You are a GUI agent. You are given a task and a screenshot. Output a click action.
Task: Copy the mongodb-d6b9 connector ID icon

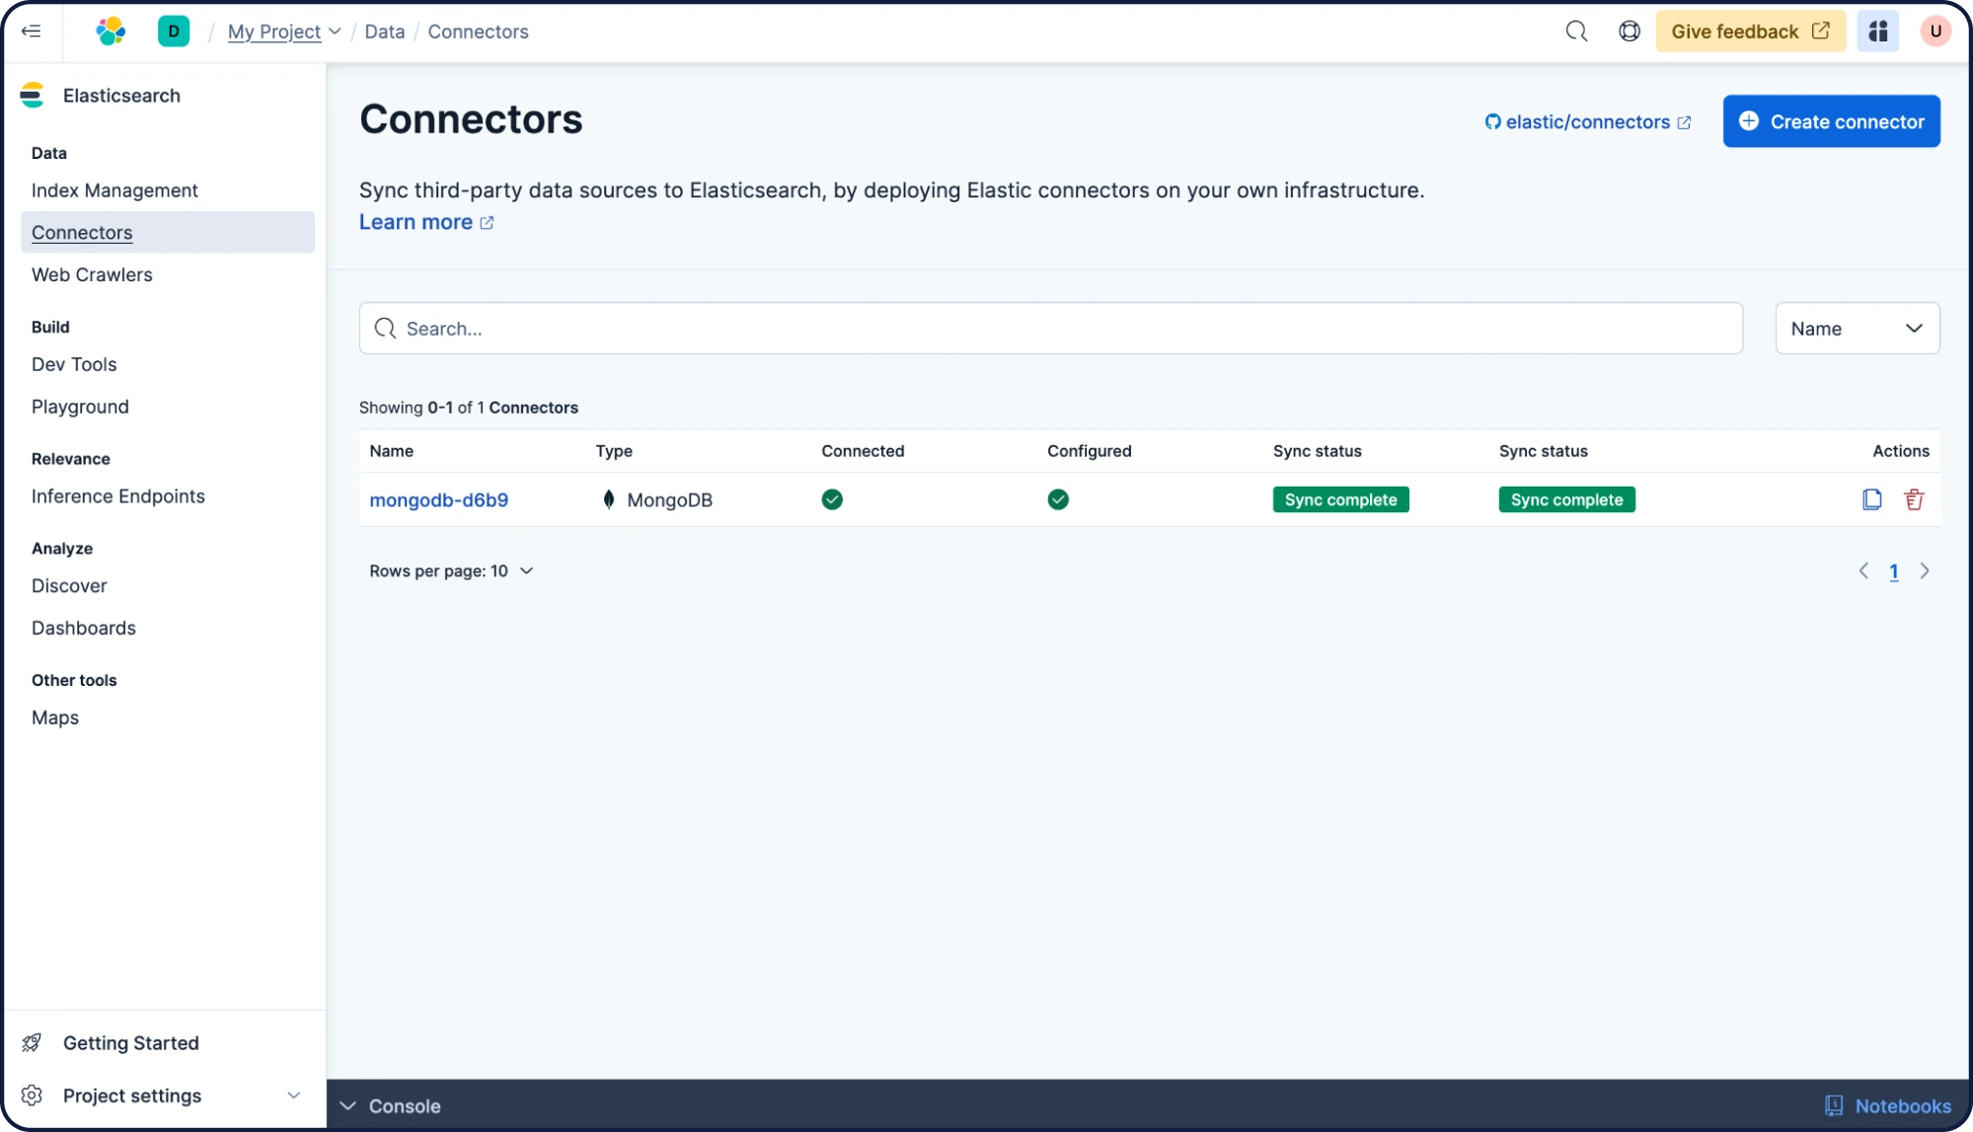1871,499
